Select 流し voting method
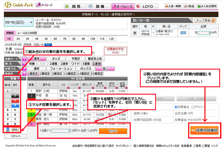Viewport: 224px width, 153px height. coord(105,69)
